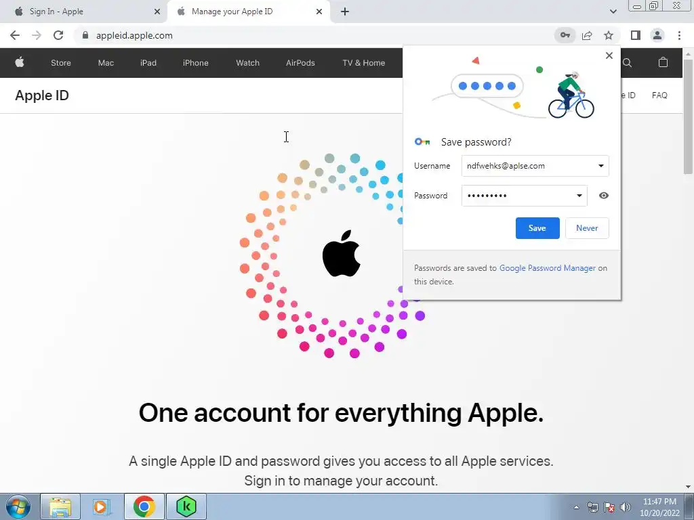This screenshot has width=694, height=520.
Task: Click the share page icon
Action: (x=587, y=35)
